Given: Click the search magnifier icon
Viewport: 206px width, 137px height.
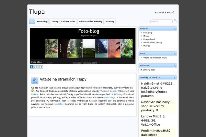Looking at the screenshot, I should tap(175, 20).
